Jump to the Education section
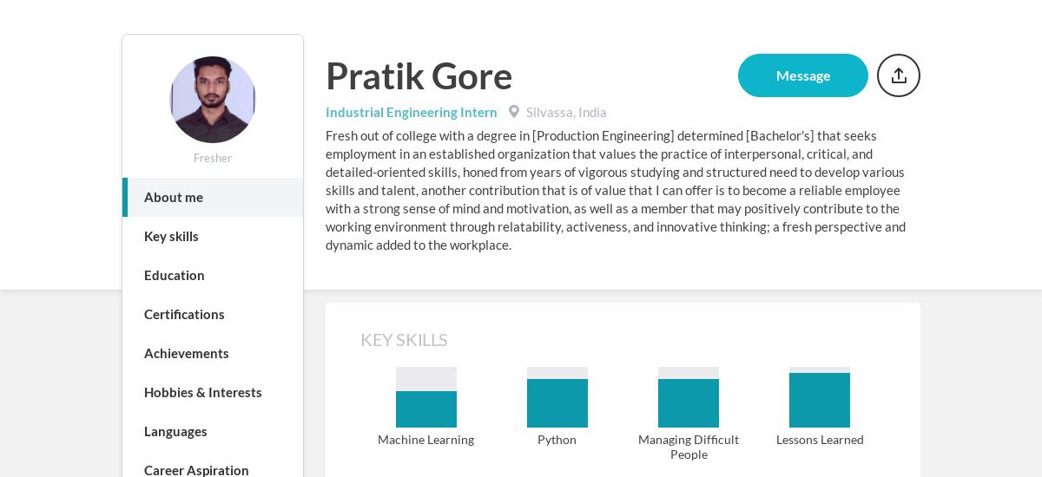Image resolution: width=1042 pixels, height=477 pixels. point(213,275)
